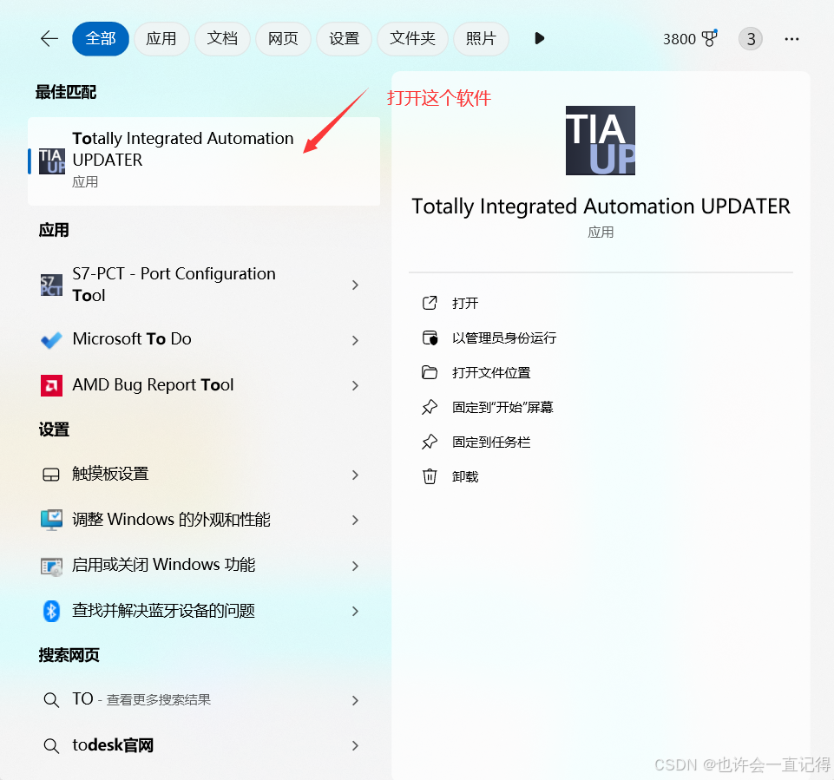The image size is (834, 780).
Task: Choose 固定到“开始”屏幕
Action: 502,407
